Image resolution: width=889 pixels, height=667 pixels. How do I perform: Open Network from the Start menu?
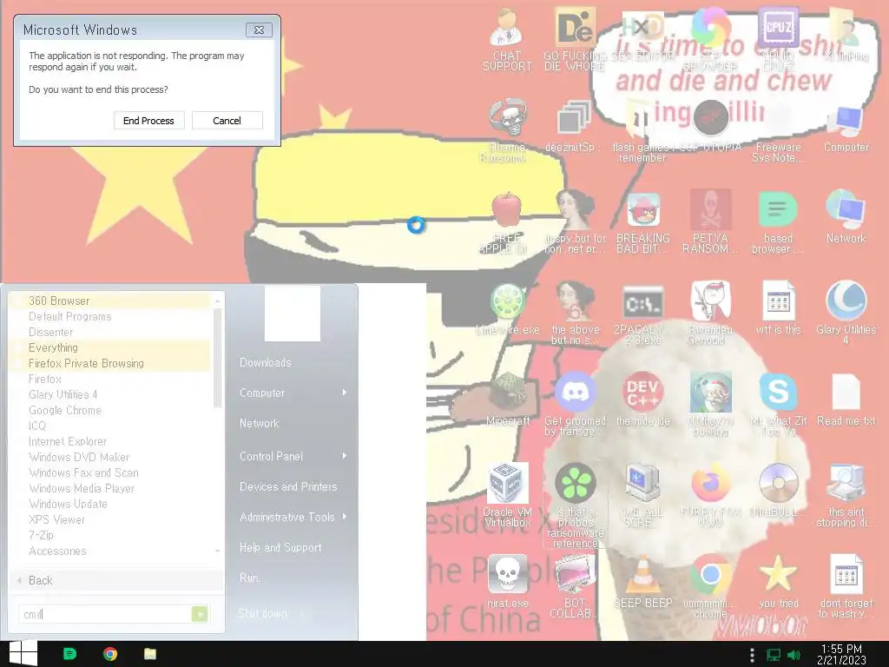tap(259, 423)
